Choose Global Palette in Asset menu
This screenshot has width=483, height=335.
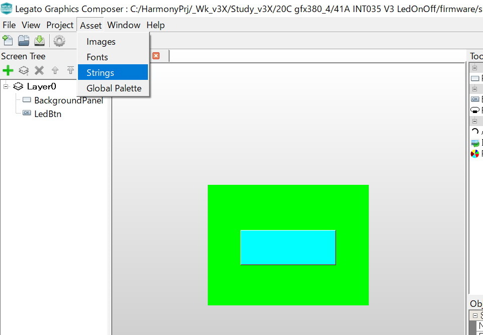[x=114, y=88]
